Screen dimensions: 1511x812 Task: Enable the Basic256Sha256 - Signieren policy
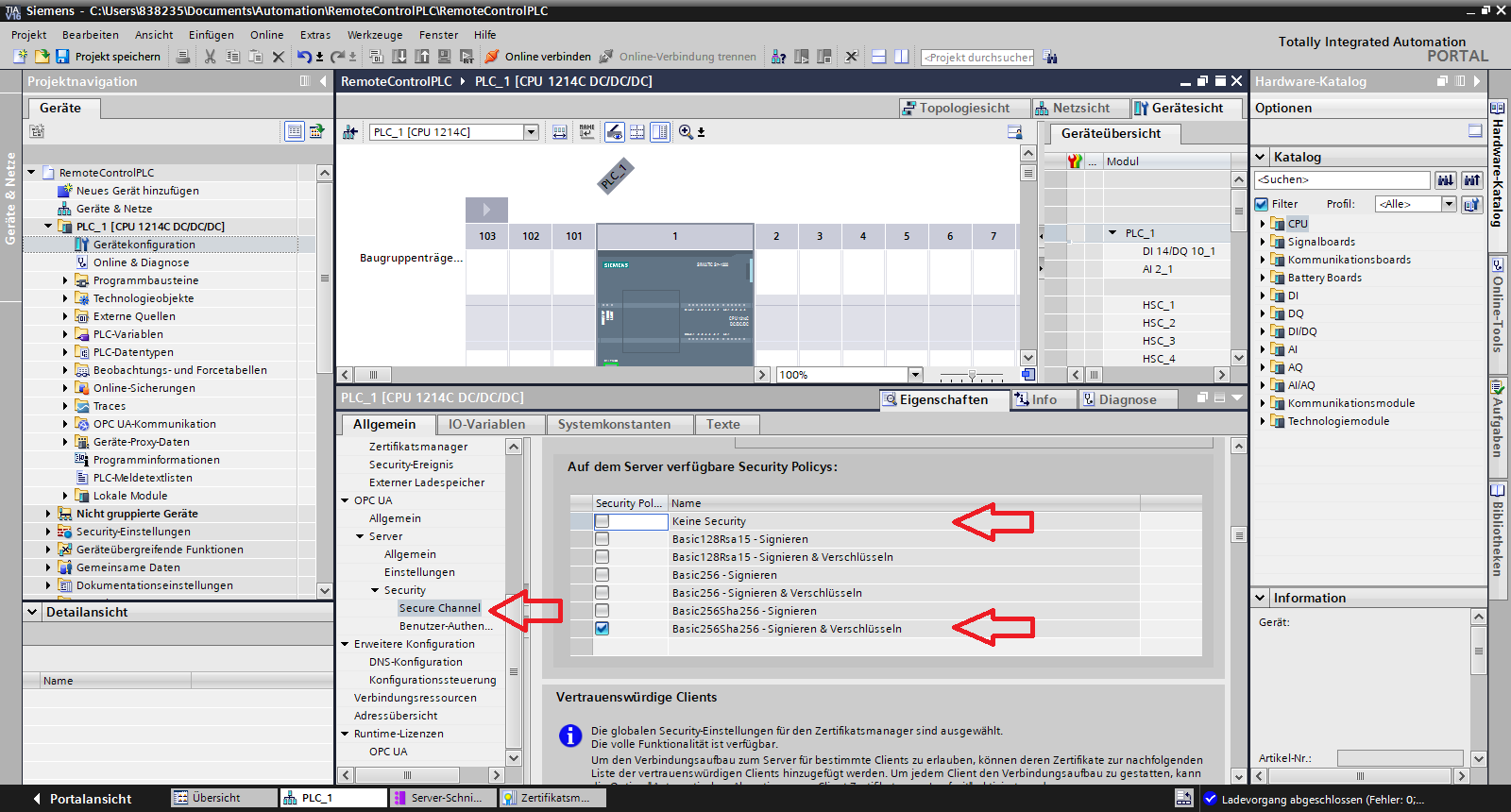(x=602, y=611)
